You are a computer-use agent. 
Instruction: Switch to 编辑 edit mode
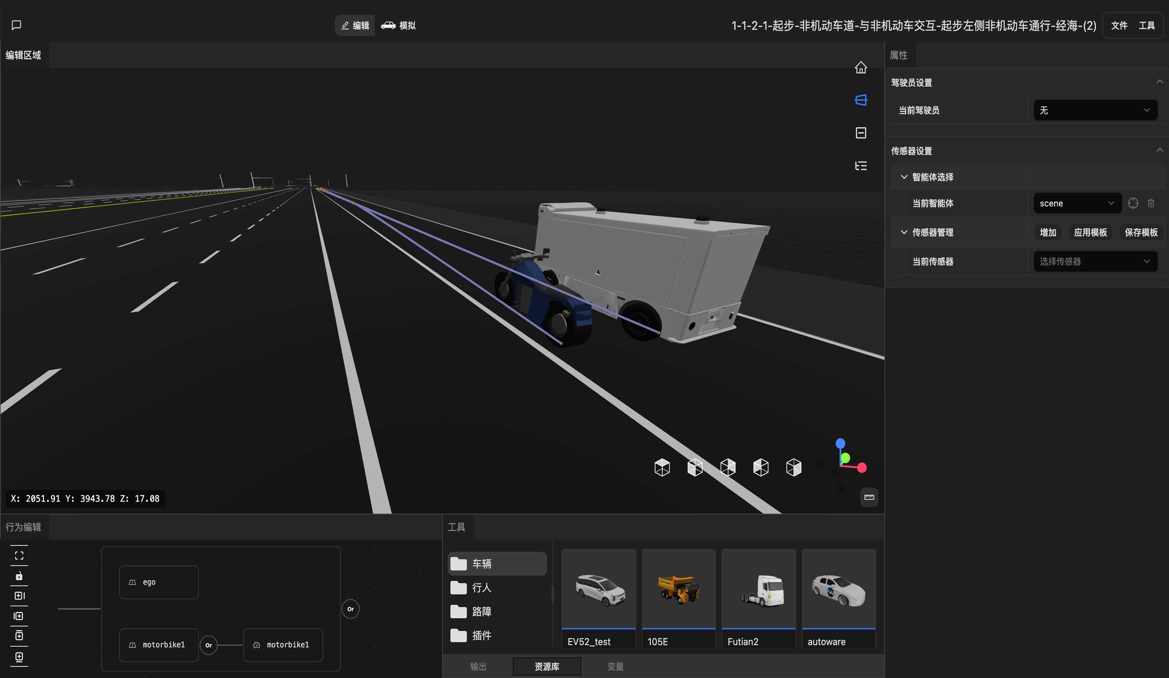[355, 25]
